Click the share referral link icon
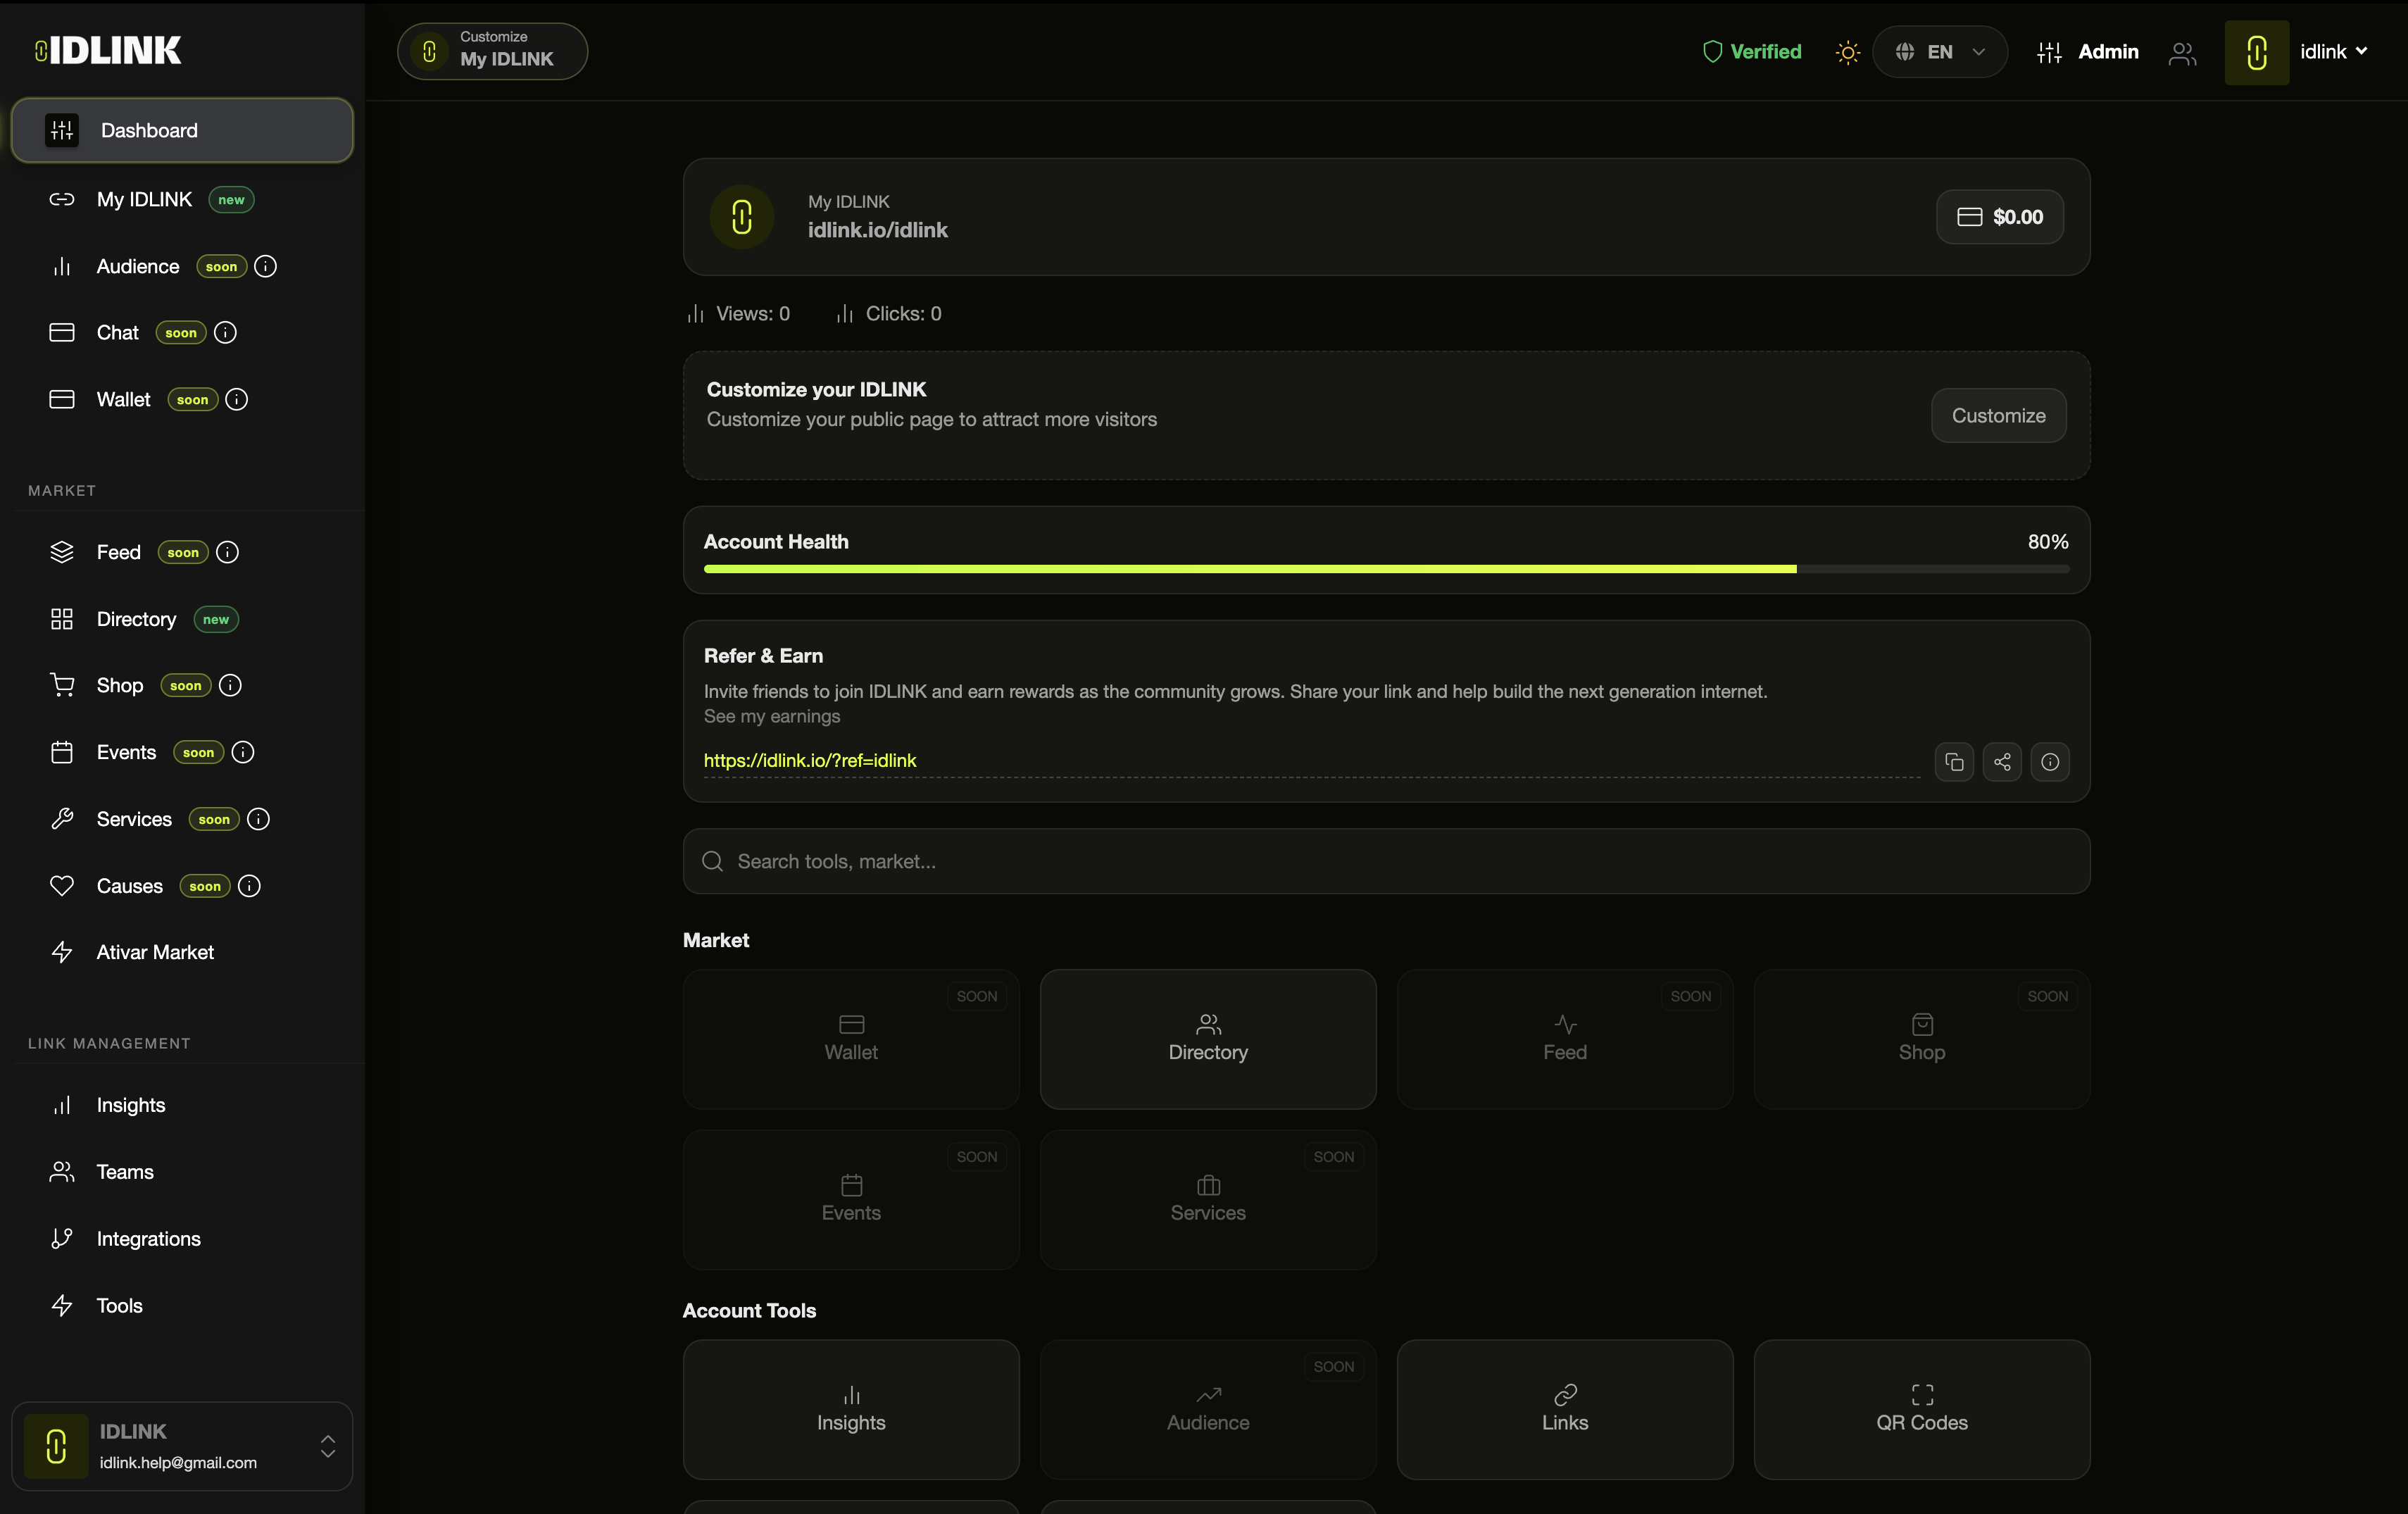This screenshot has width=2408, height=1514. [2002, 762]
